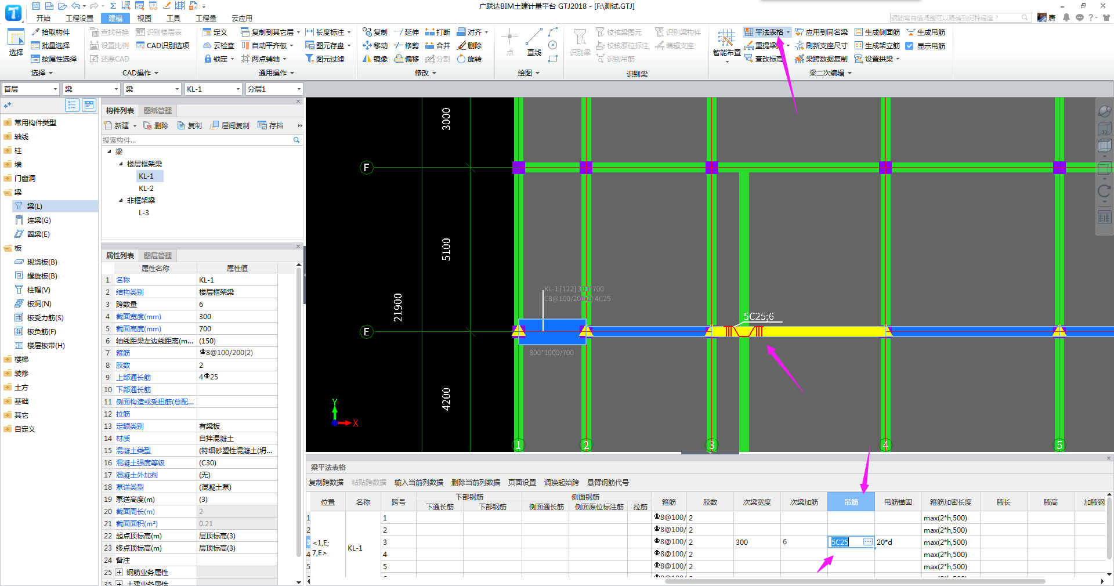
Task: Click 复制跨数据 in beam table panel
Action: click(x=326, y=483)
